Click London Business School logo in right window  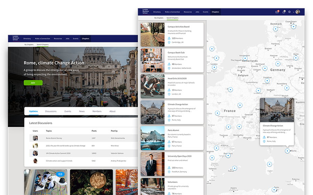click(x=145, y=11)
